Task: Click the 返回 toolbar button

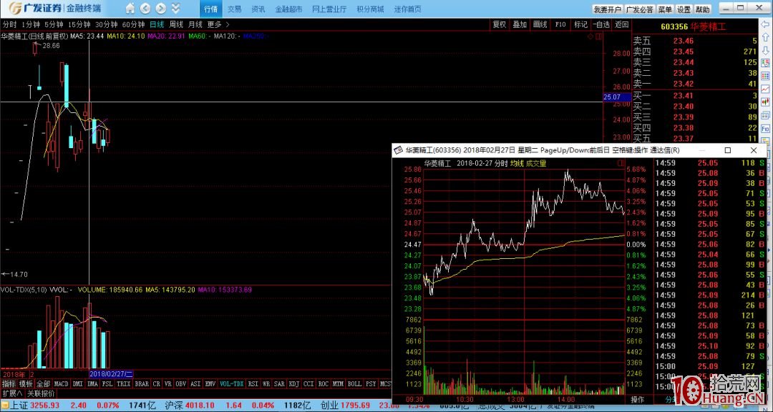Action: (x=622, y=24)
